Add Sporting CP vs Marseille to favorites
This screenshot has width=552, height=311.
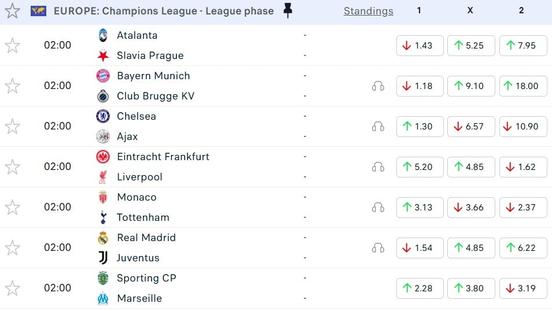12,288
